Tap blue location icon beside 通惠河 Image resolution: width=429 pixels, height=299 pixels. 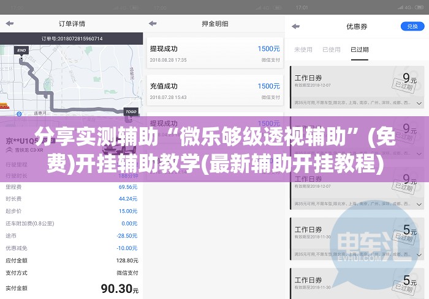[19, 114]
